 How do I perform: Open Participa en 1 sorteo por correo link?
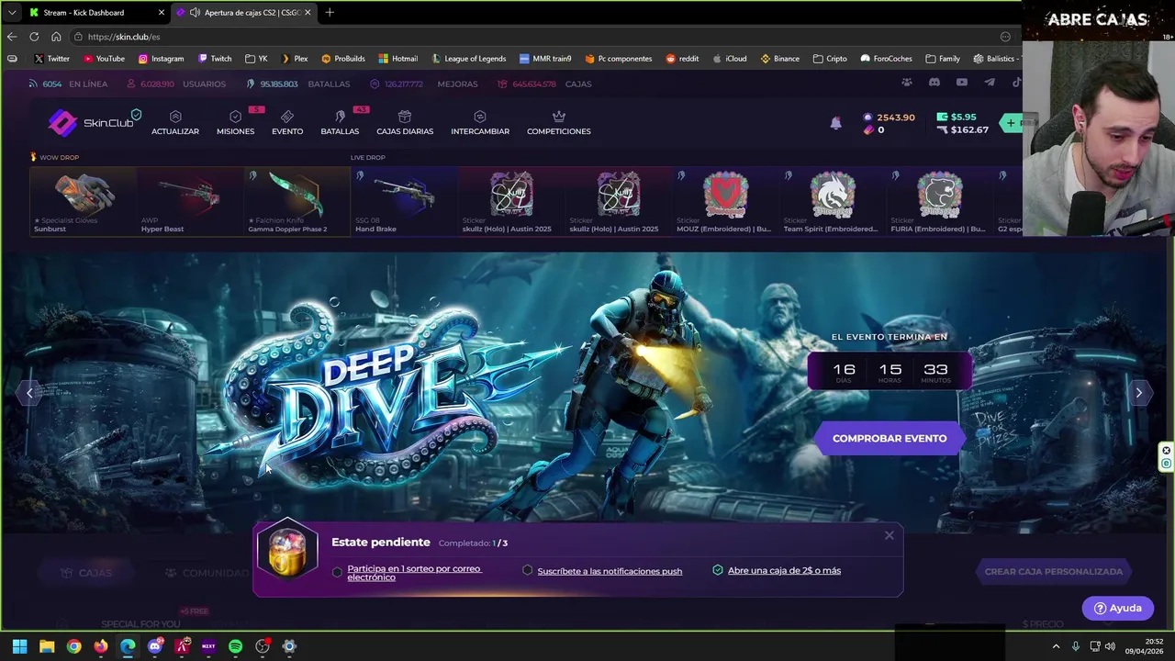click(x=414, y=573)
